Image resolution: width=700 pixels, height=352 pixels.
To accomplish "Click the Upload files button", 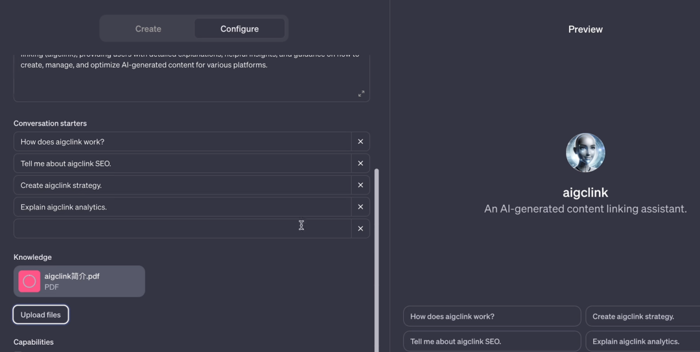I will [41, 314].
